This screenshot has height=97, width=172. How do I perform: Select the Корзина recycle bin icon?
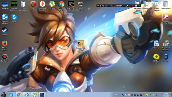[166, 58]
